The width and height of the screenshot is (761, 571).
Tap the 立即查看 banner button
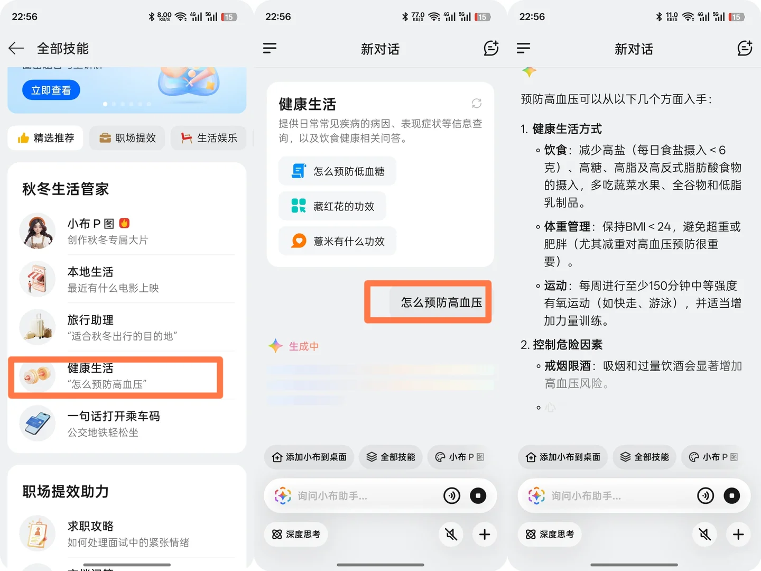tap(51, 90)
